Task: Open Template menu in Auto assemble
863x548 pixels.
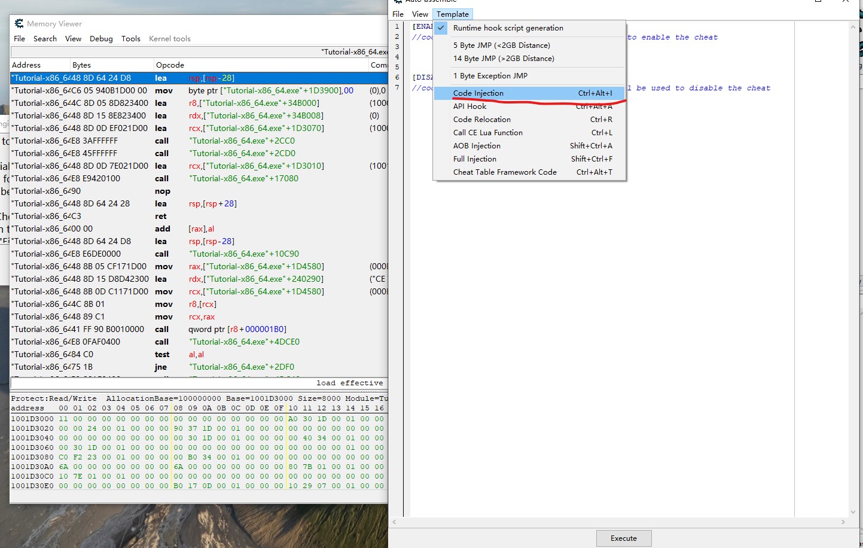Action: (x=453, y=14)
